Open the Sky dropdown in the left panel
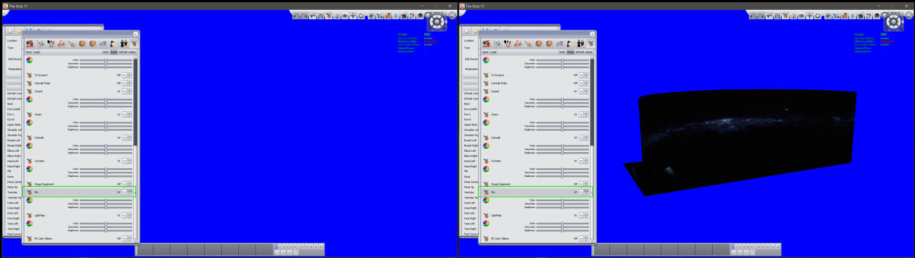Image resolution: width=915 pixels, height=258 pixels. click(x=124, y=192)
